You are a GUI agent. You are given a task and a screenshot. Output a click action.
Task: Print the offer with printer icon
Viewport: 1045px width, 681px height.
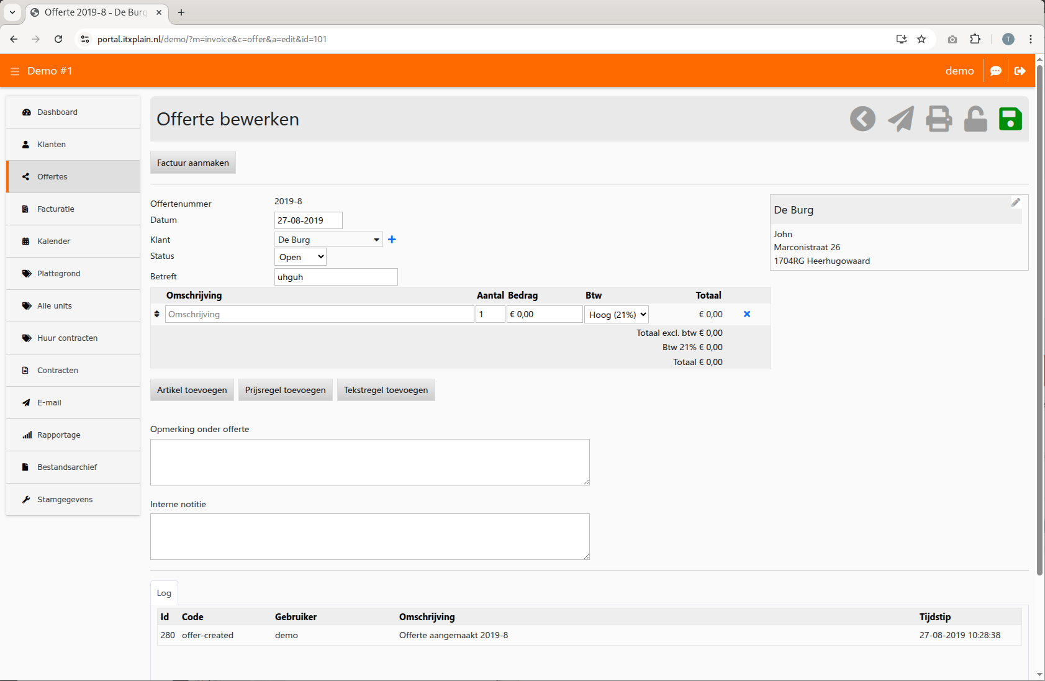point(938,119)
